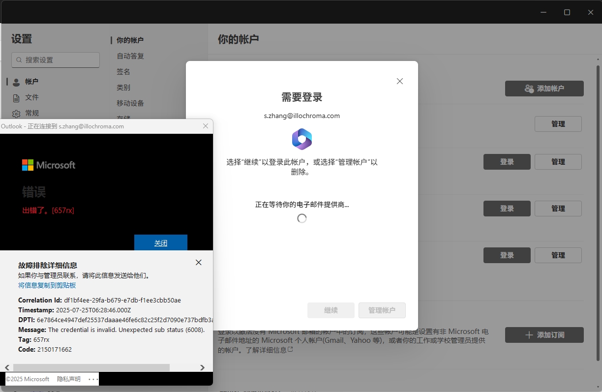Viewport: 602px width, 392px height.
Task: Click the 正在等待你的电子邮件提供商 status text
Action: [302, 205]
